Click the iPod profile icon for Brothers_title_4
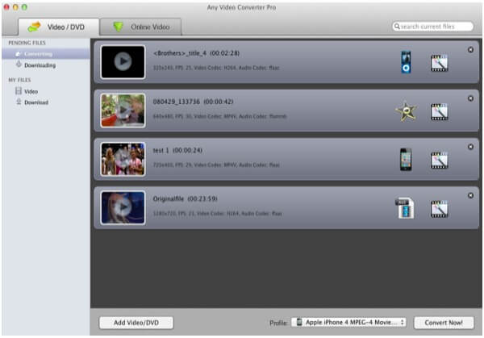This screenshot has width=484, height=338. (x=406, y=62)
